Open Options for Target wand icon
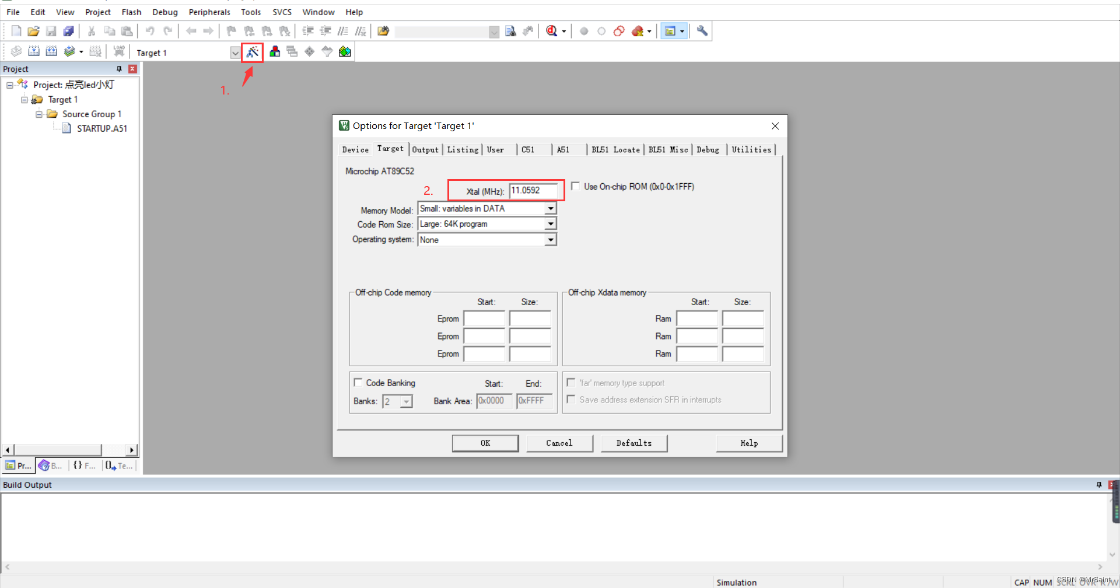 (252, 52)
